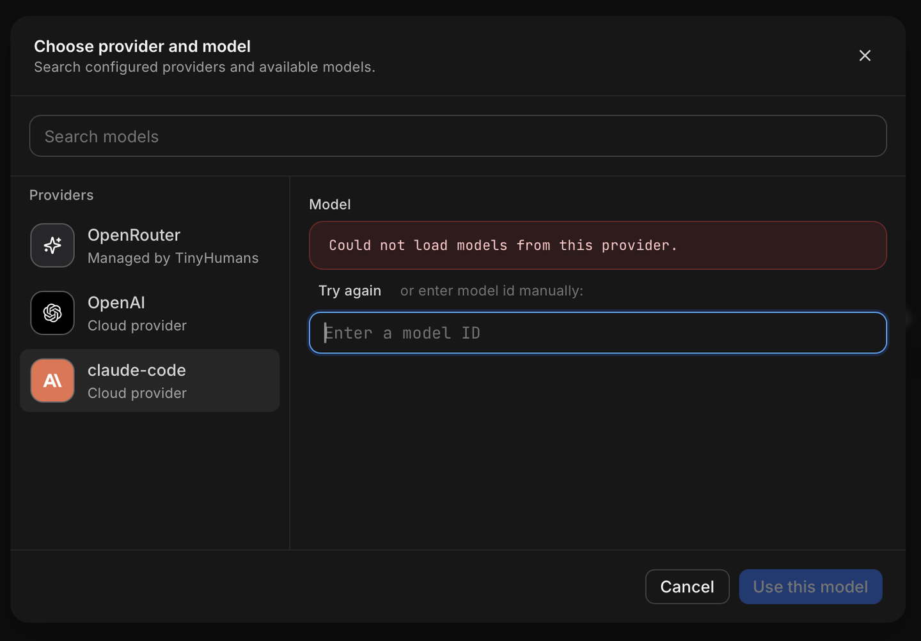Click the Providers section label
The image size is (921, 641).
61,196
